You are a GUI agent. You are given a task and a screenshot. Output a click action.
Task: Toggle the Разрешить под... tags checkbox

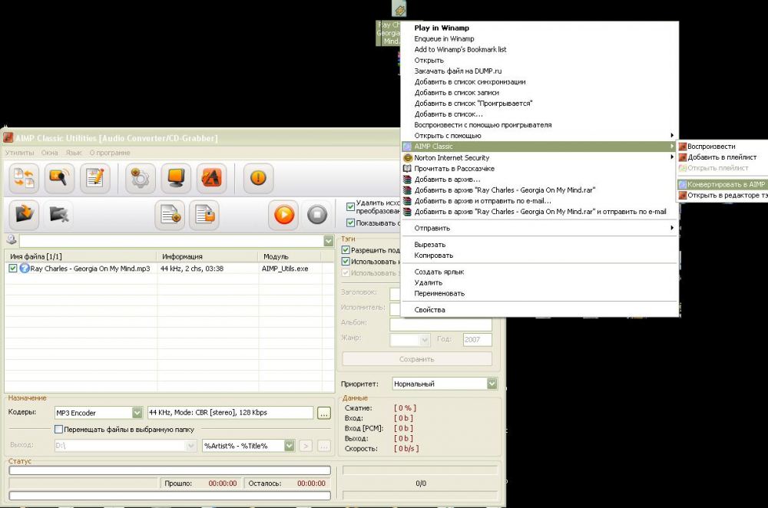tap(346, 250)
